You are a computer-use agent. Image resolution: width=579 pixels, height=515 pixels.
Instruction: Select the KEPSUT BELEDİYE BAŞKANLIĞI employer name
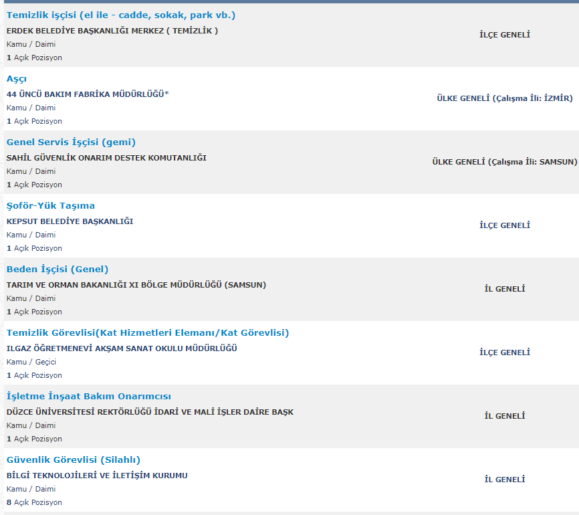point(70,221)
